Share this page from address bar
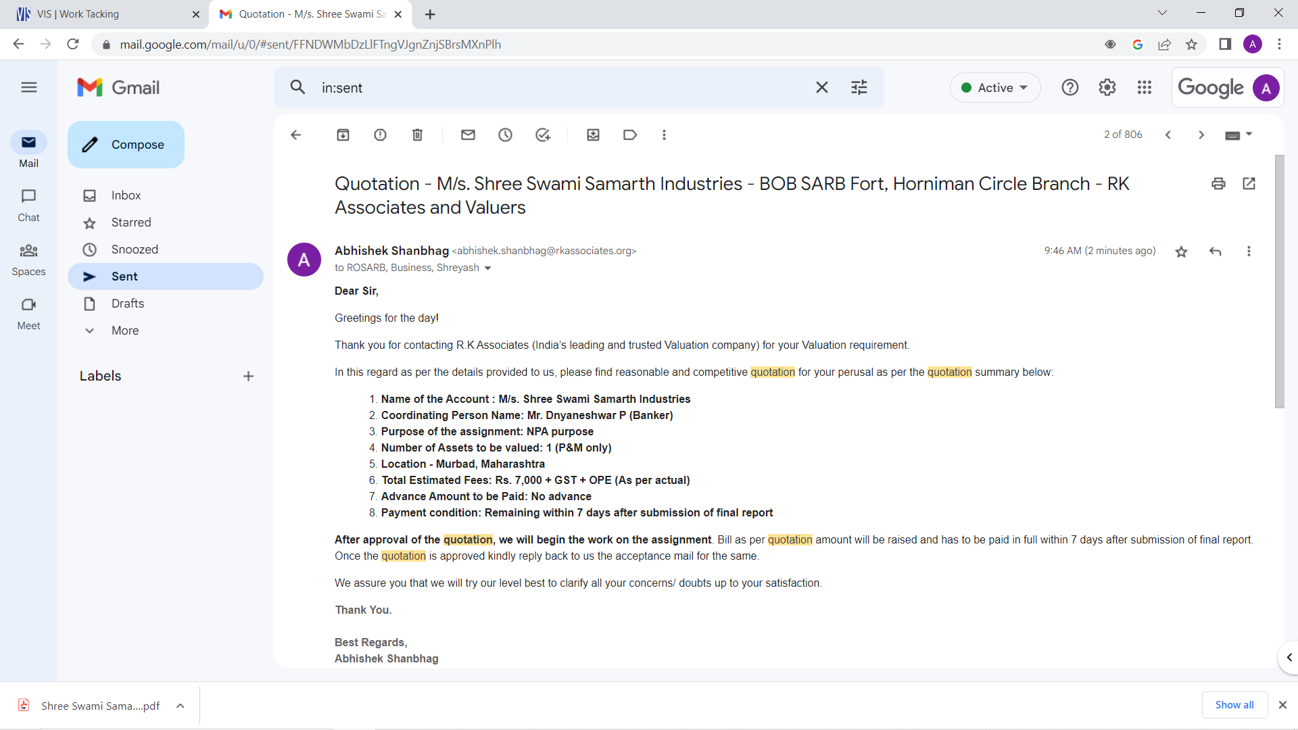 click(1164, 45)
